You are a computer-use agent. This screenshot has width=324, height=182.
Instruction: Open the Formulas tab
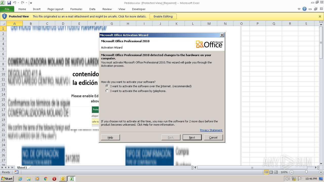[x=76, y=9]
